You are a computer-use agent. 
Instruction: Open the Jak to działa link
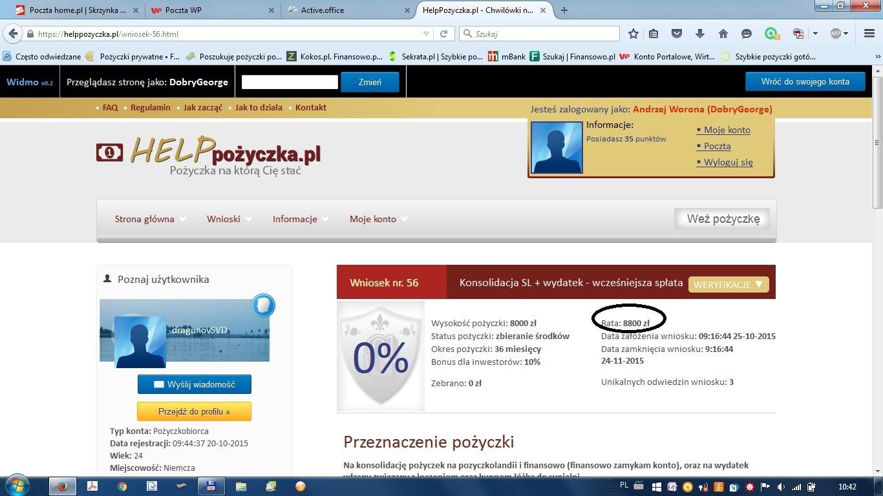259,108
